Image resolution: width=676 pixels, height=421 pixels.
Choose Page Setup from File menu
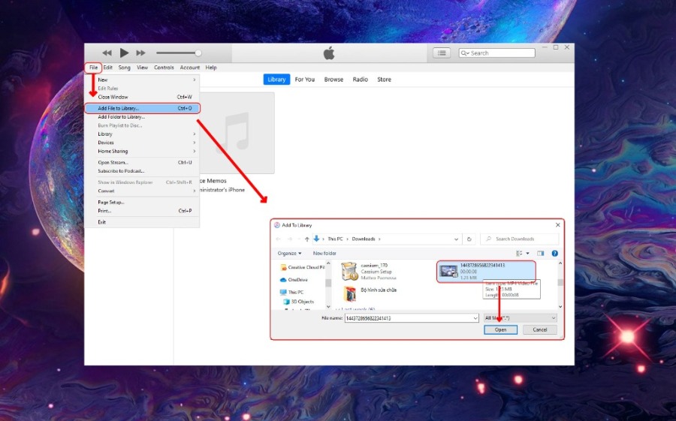142,202
